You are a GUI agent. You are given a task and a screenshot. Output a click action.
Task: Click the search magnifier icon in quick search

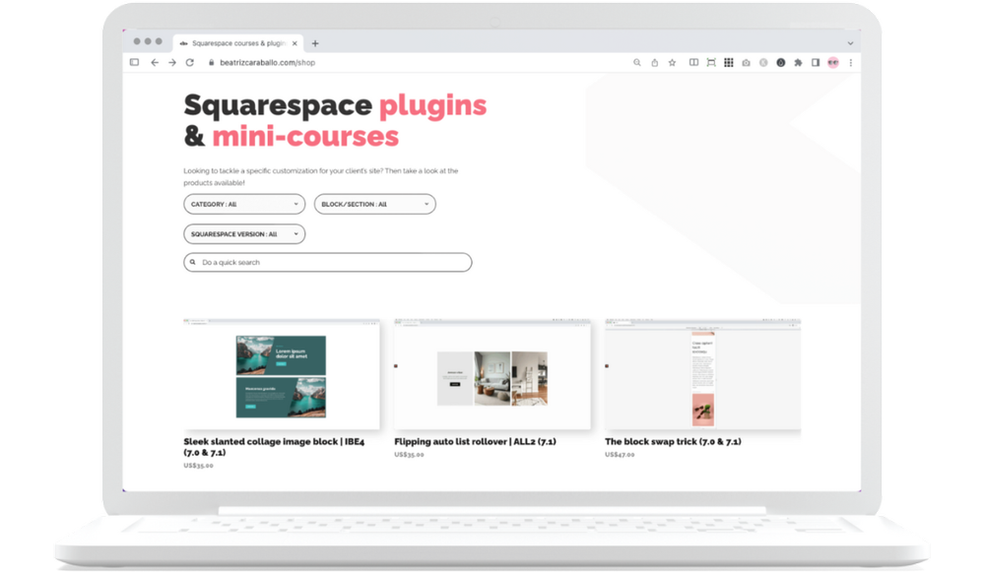pyautogui.click(x=193, y=262)
